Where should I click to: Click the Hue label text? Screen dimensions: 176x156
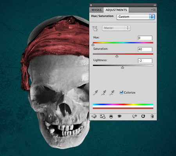(x=96, y=38)
